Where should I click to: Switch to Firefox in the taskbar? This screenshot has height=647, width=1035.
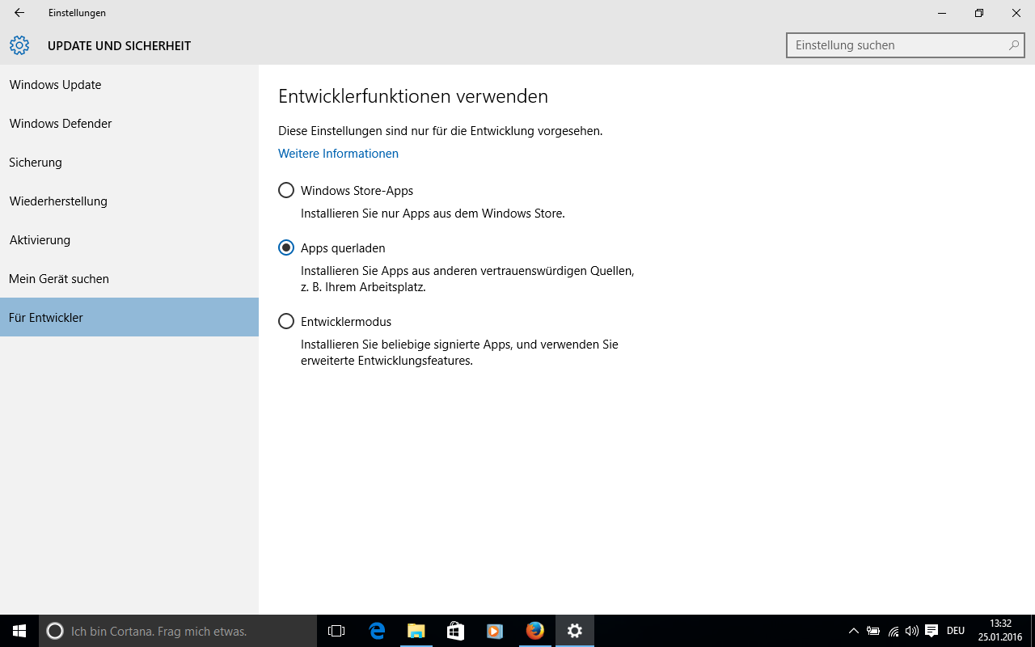click(534, 631)
